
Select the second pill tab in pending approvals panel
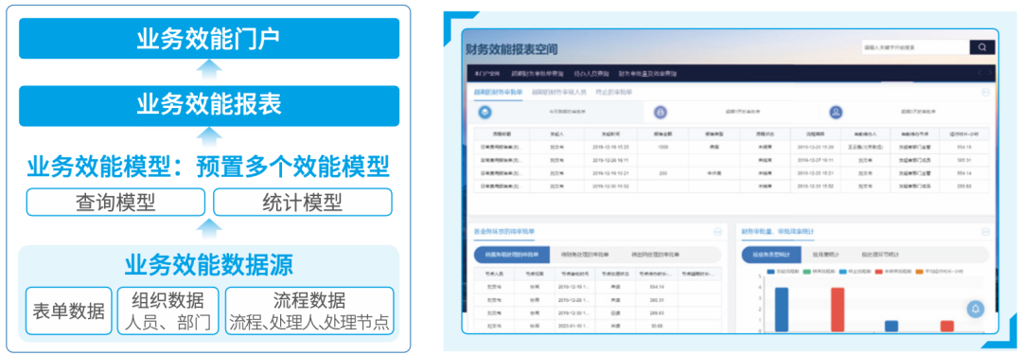(585, 255)
